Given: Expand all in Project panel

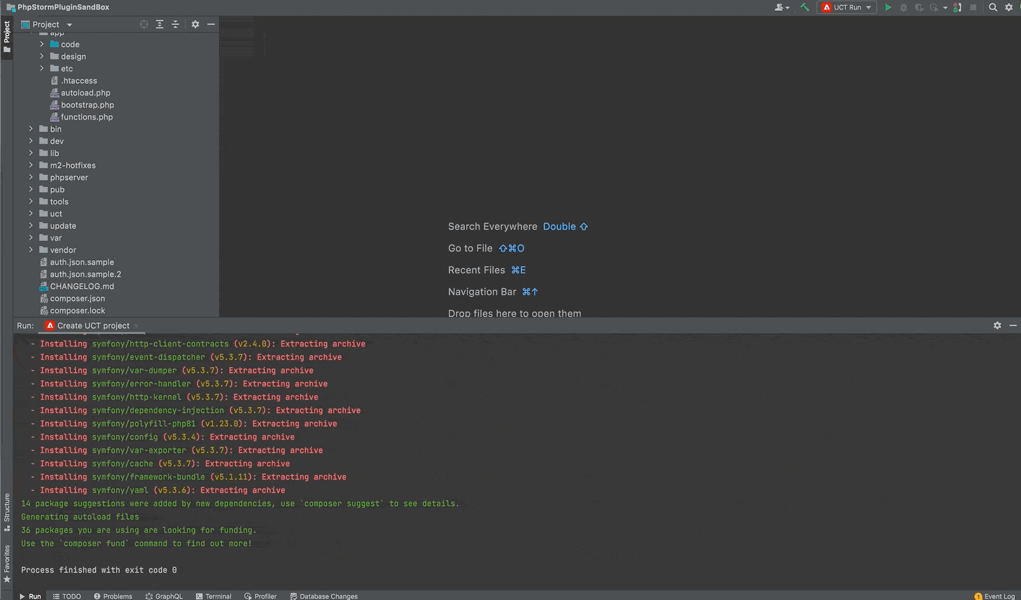Looking at the screenshot, I should click(160, 24).
